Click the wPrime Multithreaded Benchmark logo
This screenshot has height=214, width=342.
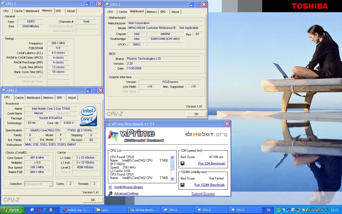(136, 136)
